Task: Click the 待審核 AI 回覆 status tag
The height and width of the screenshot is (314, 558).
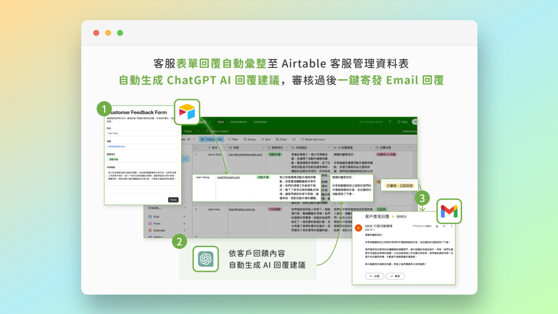Action: coord(386,155)
